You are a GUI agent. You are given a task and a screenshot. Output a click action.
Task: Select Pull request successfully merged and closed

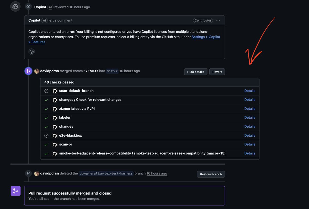70,193
